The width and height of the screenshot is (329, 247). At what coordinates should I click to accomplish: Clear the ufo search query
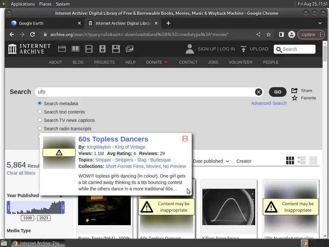point(259,92)
